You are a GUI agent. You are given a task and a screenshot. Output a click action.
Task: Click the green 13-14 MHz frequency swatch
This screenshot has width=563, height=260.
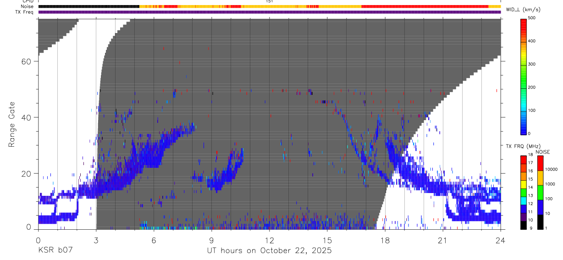pos(523,192)
